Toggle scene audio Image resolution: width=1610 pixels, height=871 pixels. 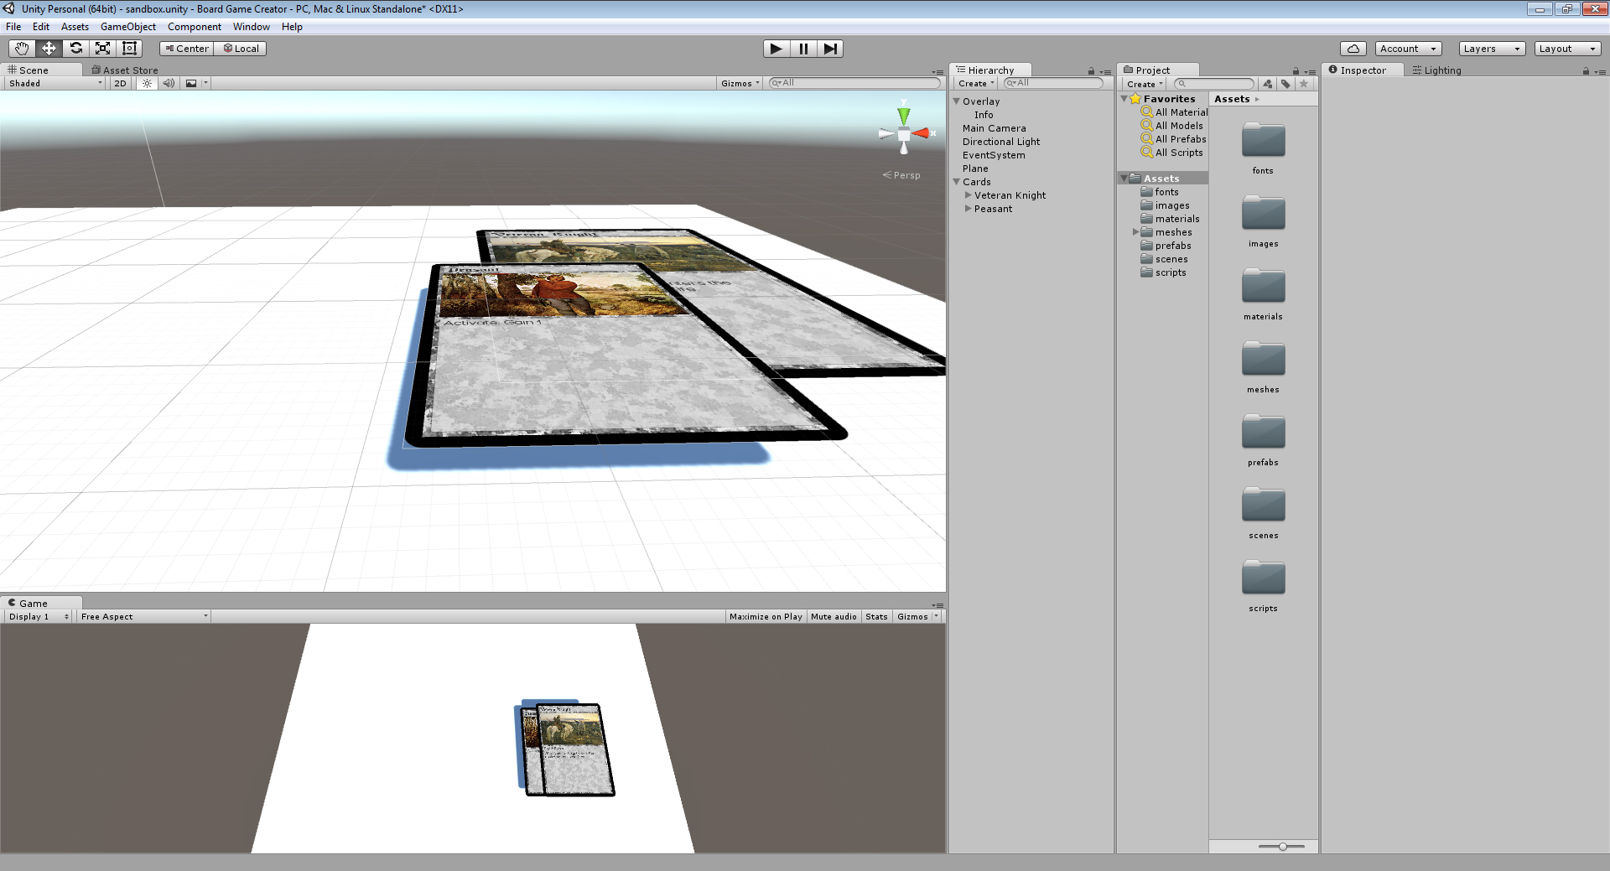click(169, 83)
